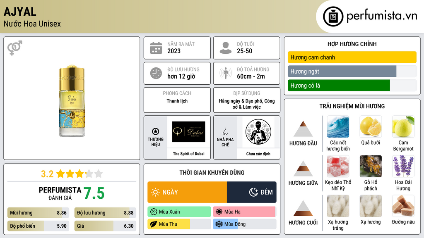Click the Trải nghiệm mùi hương heading
The image size is (424, 238).
(x=352, y=106)
